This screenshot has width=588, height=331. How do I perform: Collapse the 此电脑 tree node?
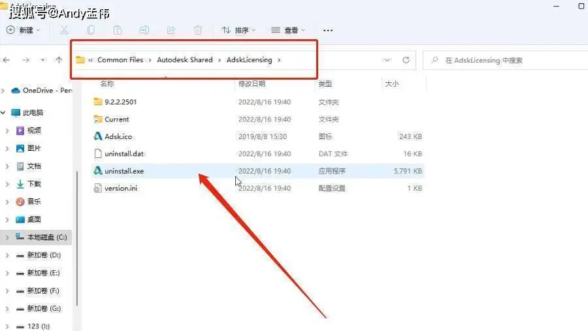coord(3,112)
